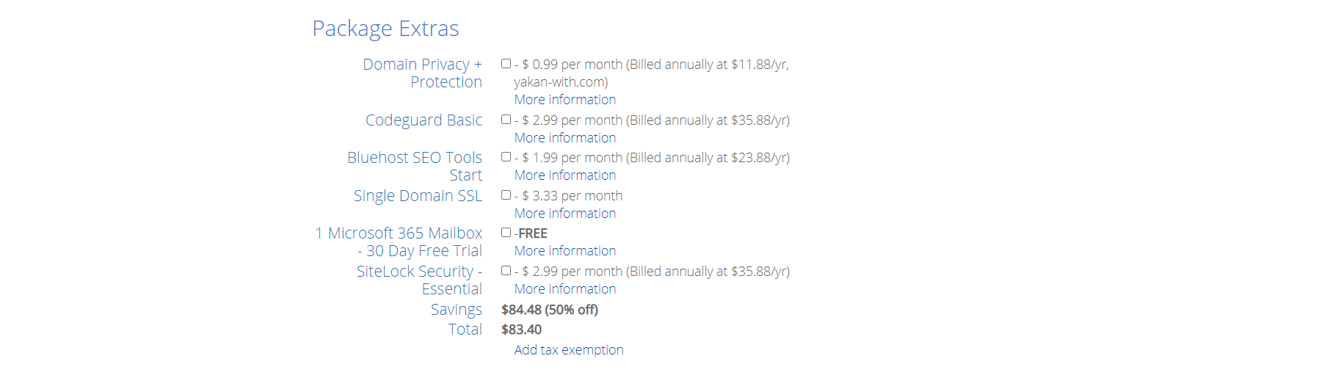1319x378 pixels.
Task: Click the Bluehost SEO Tools Start label
Action: [415, 166]
